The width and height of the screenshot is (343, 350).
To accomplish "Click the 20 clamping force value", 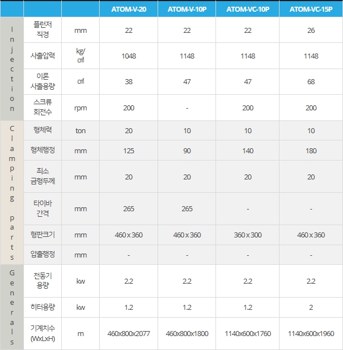I will [x=129, y=131].
